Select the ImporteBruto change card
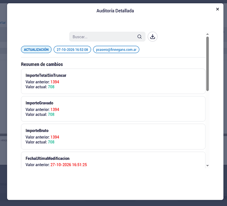Viewport: 227px width, 206px height. coord(113,136)
